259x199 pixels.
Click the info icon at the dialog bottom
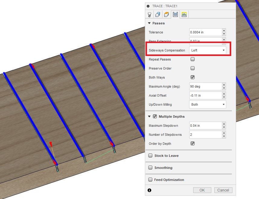coord(149,190)
